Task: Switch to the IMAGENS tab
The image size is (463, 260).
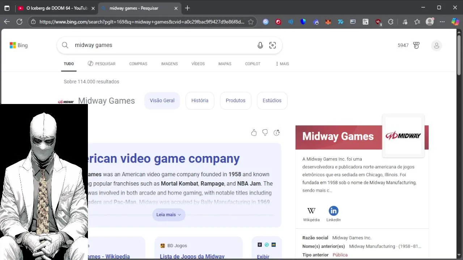Action: (x=169, y=64)
